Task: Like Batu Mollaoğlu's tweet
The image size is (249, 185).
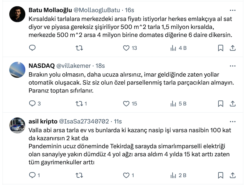Action: 126,48
